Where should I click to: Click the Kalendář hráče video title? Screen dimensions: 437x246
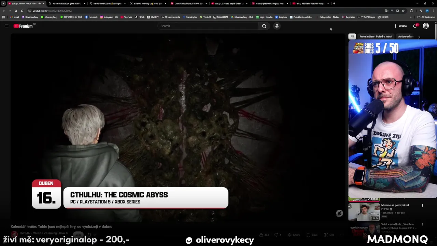coord(61,227)
